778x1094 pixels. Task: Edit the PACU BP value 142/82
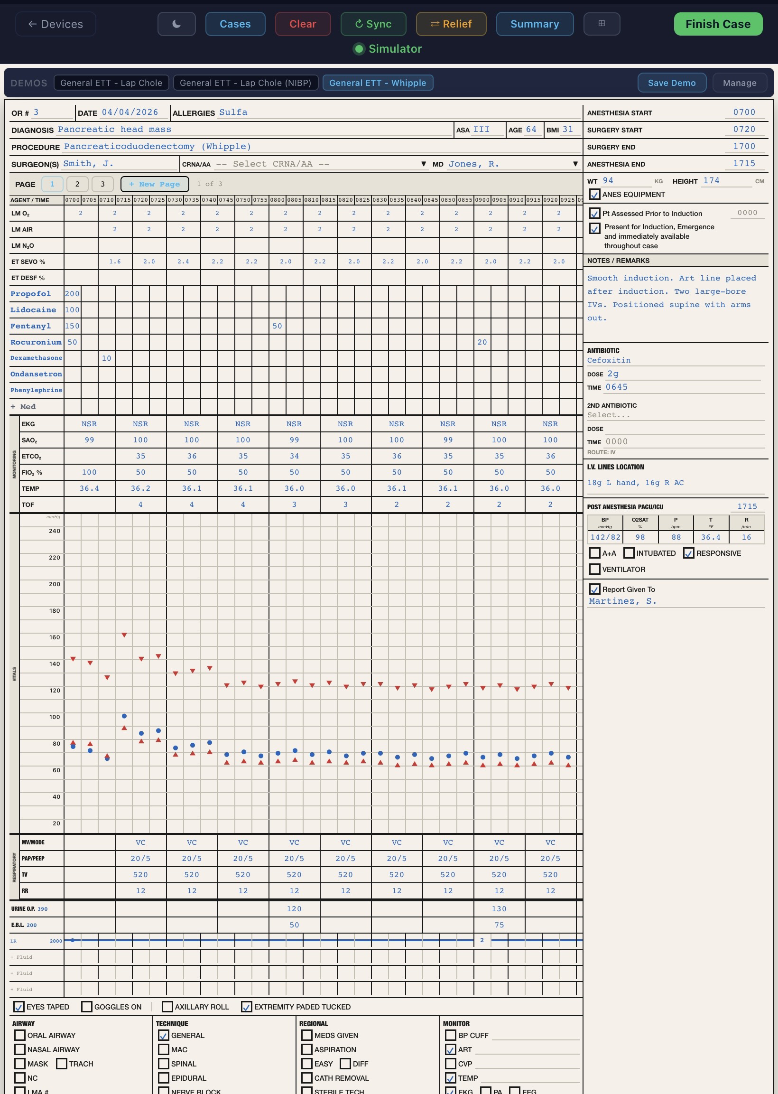(x=605, y=537)
